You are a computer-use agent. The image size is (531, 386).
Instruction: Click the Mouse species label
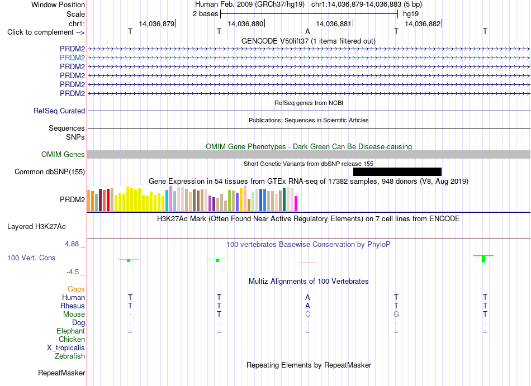coord(74,314)
